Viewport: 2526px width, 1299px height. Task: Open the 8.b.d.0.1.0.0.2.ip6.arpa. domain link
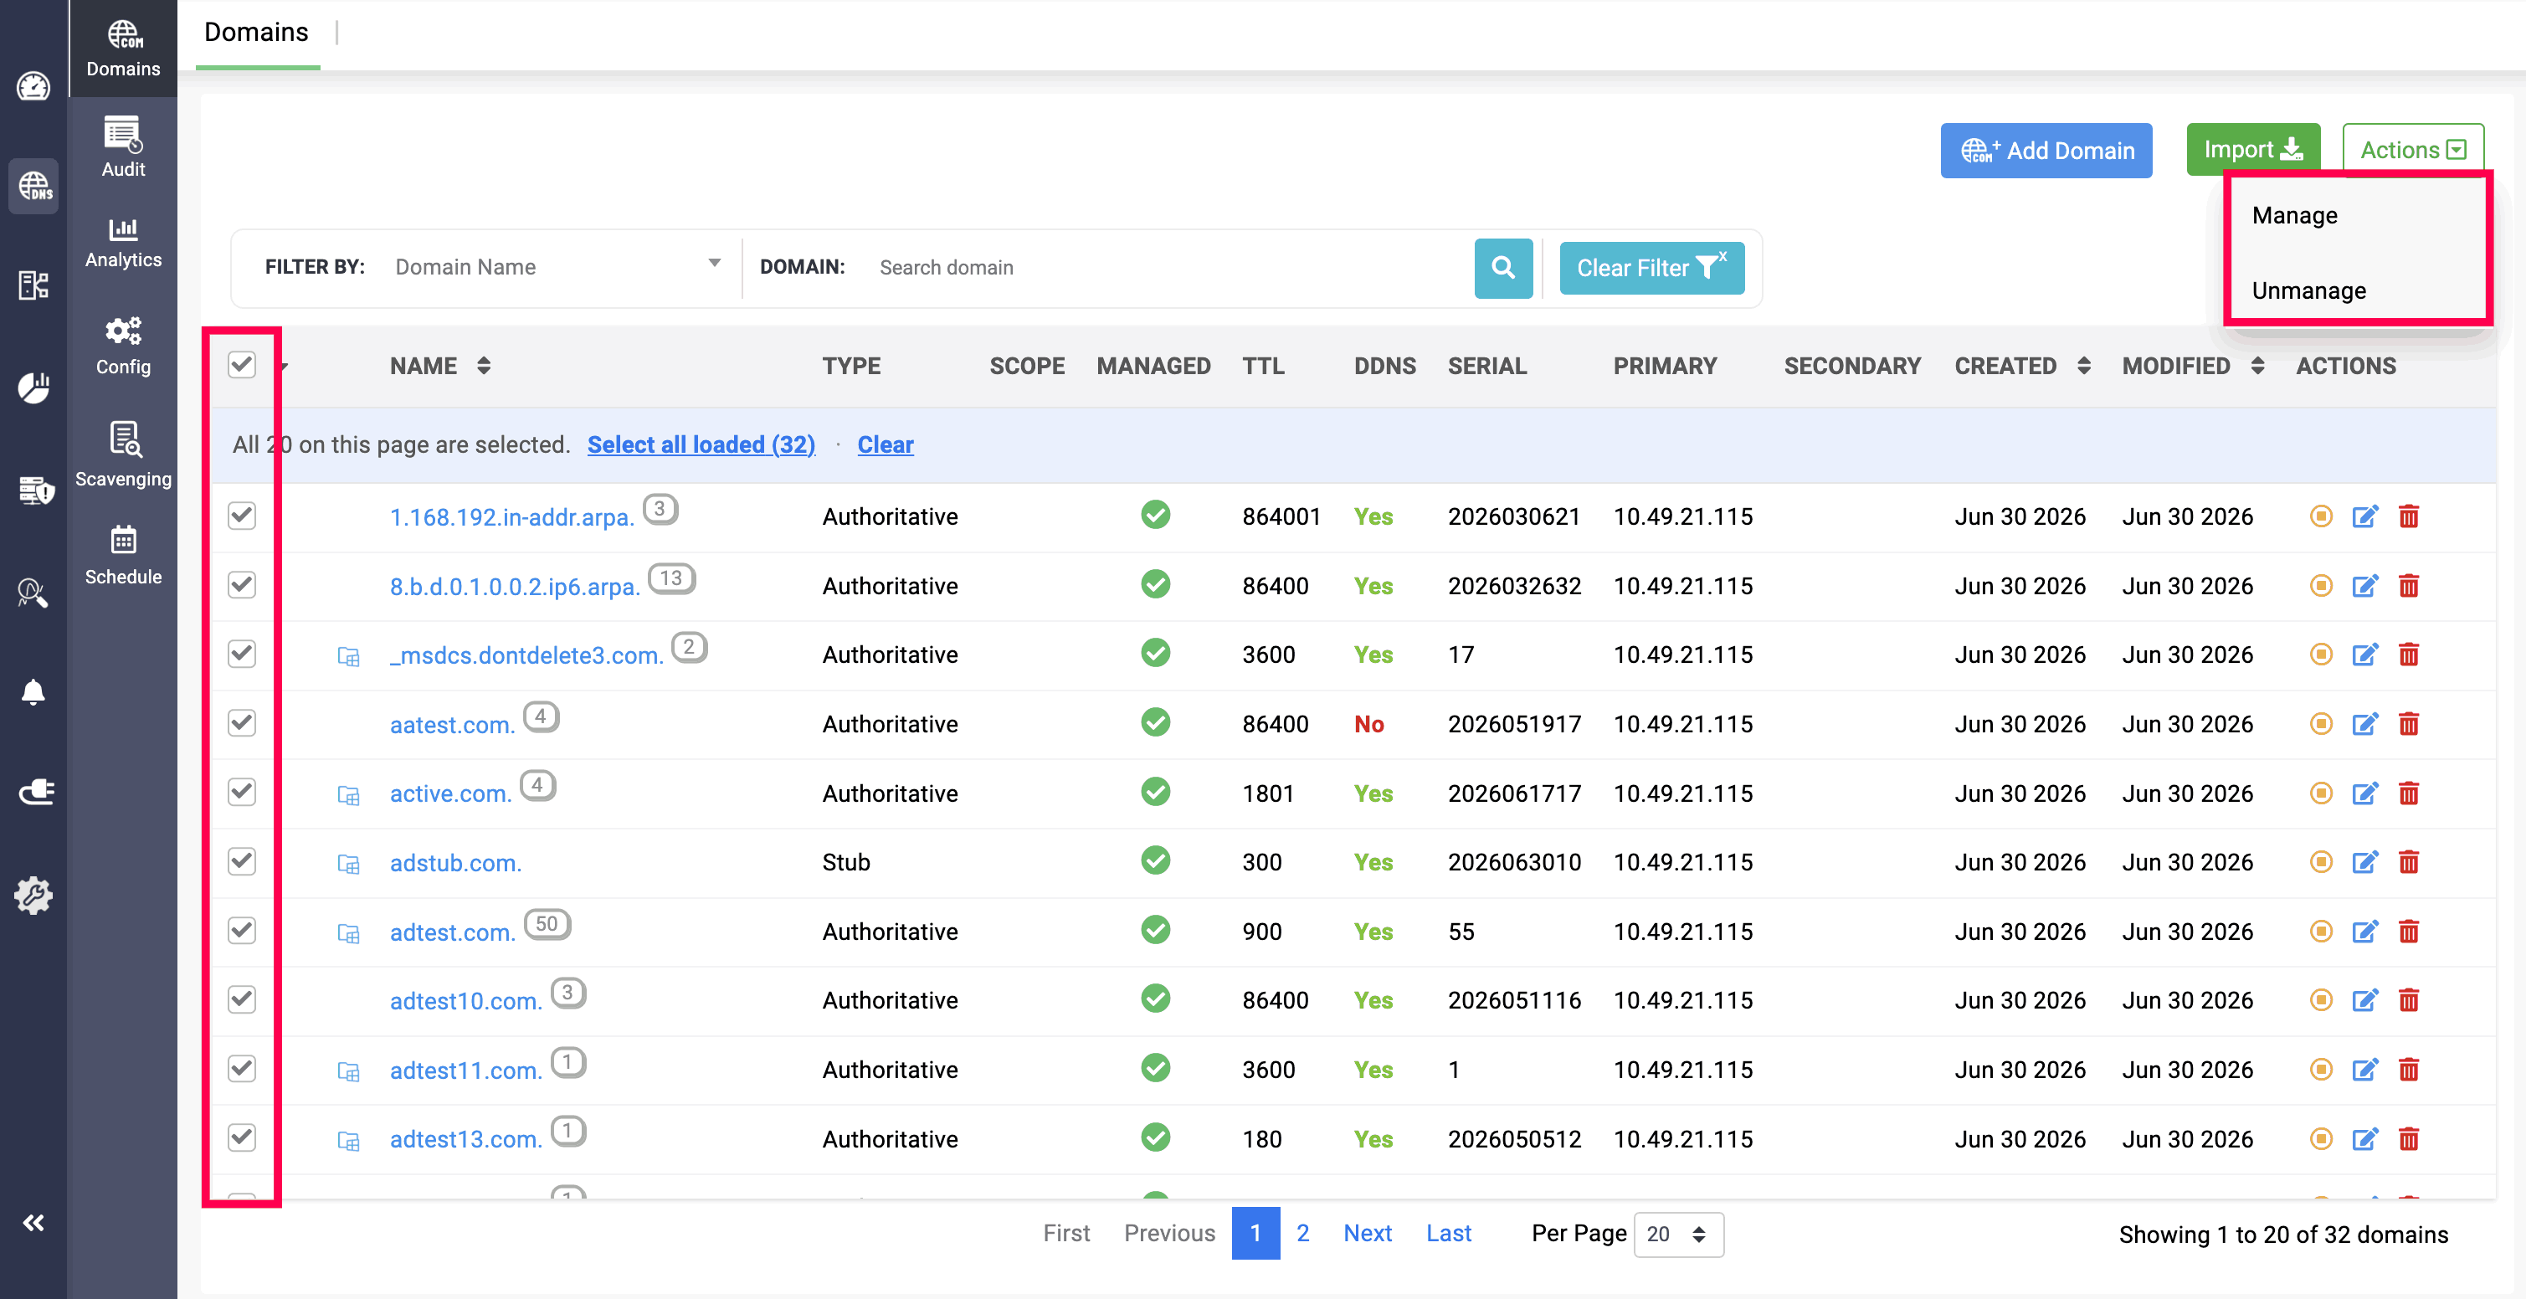(515, 586)
